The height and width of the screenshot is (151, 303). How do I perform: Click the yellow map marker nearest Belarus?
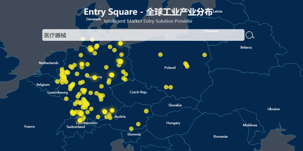coord(204,55)
